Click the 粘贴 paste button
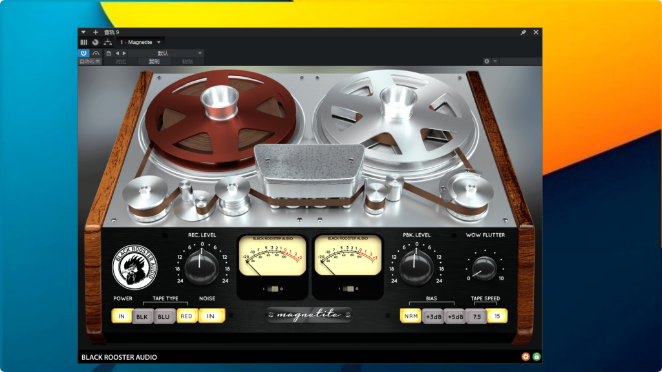The image size is (662, 372). click(x=187, y=61)
